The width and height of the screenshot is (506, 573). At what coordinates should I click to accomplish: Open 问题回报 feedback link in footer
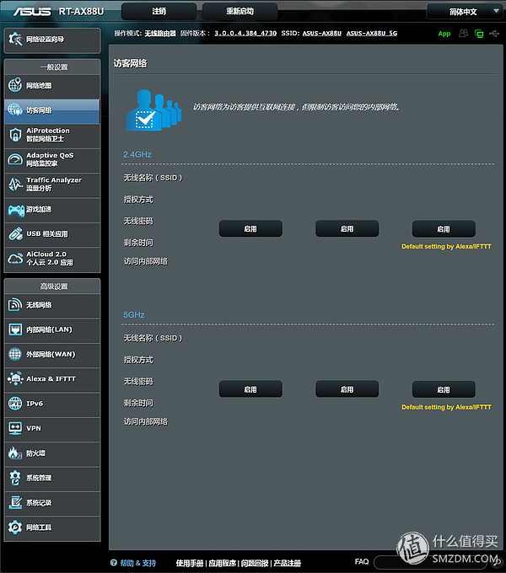(x=255, y=563)
